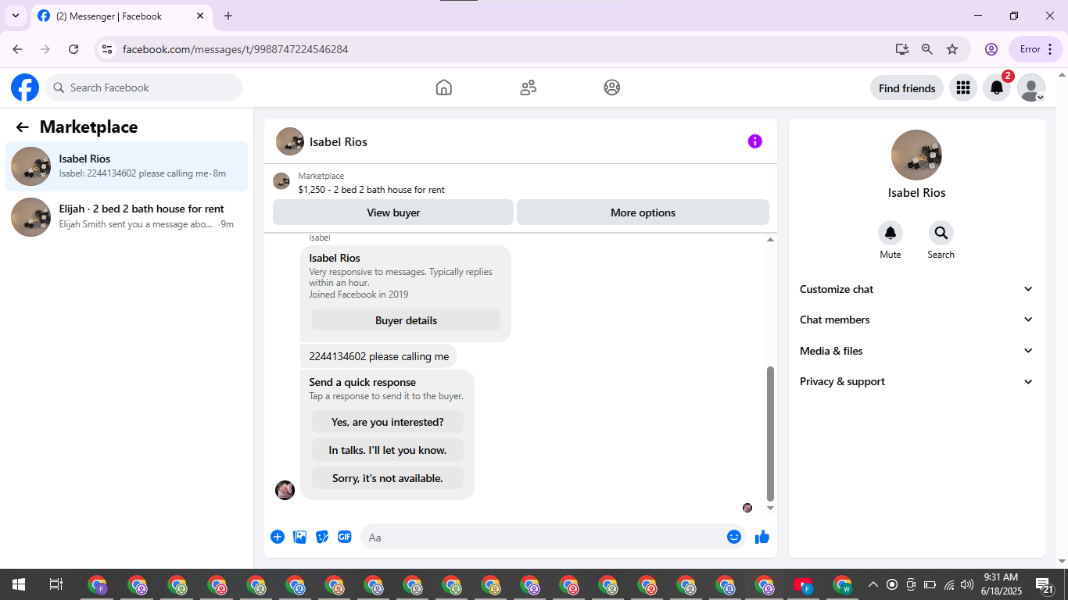Click the install app icon in address bar

click(x=902, y=49)
